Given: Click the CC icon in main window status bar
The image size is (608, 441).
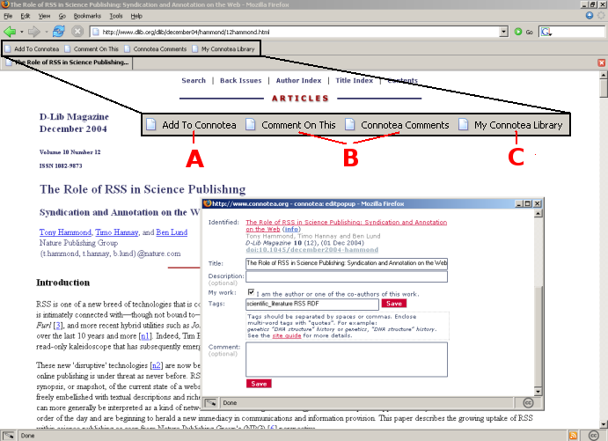Looking at the screenshot, I should tap(593, 435).
